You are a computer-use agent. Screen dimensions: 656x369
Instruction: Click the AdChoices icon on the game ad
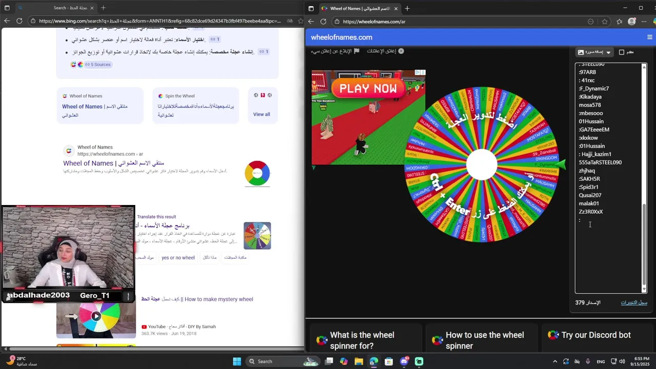(x=418, y=73)
